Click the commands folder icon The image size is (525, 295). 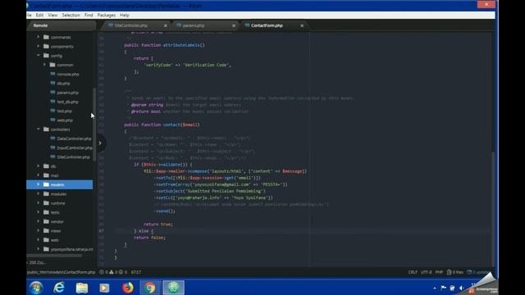point(46,37)
